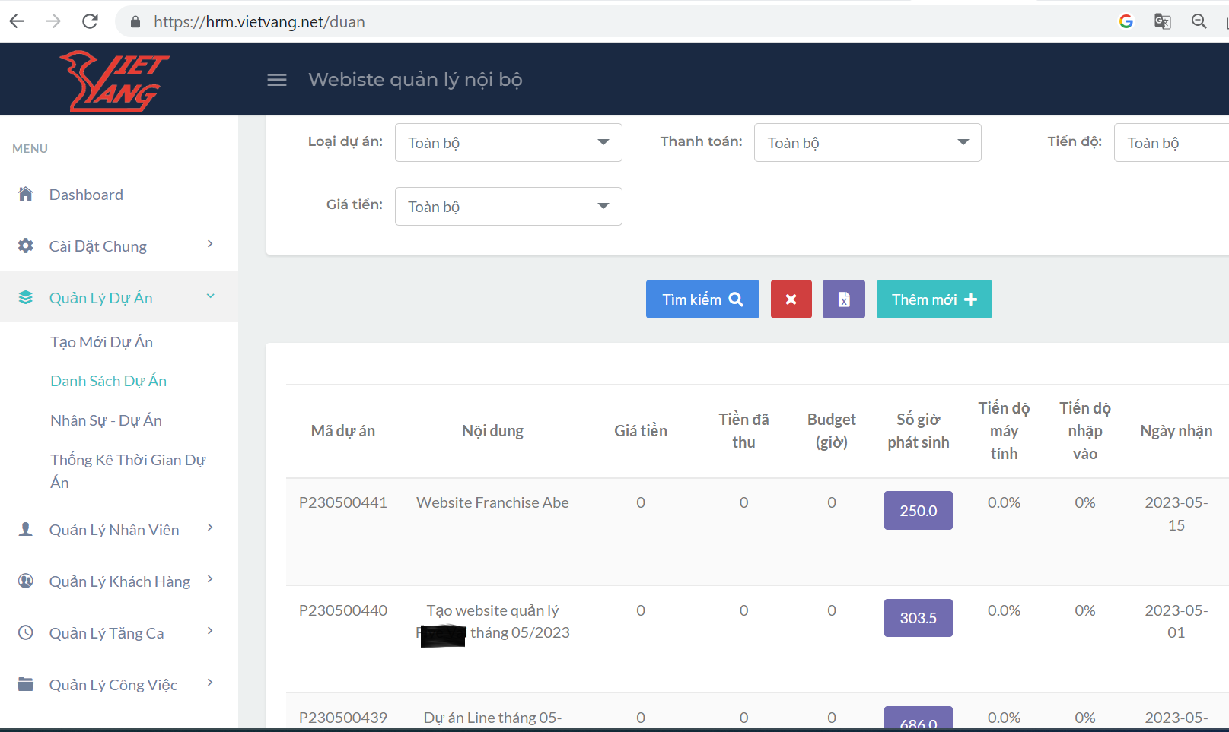Open Dashboard from the sidebar

[x=86, y=195]
